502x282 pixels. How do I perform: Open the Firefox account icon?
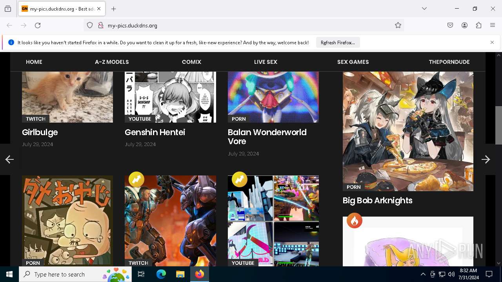pyautogui.click(x=464, y=25)
